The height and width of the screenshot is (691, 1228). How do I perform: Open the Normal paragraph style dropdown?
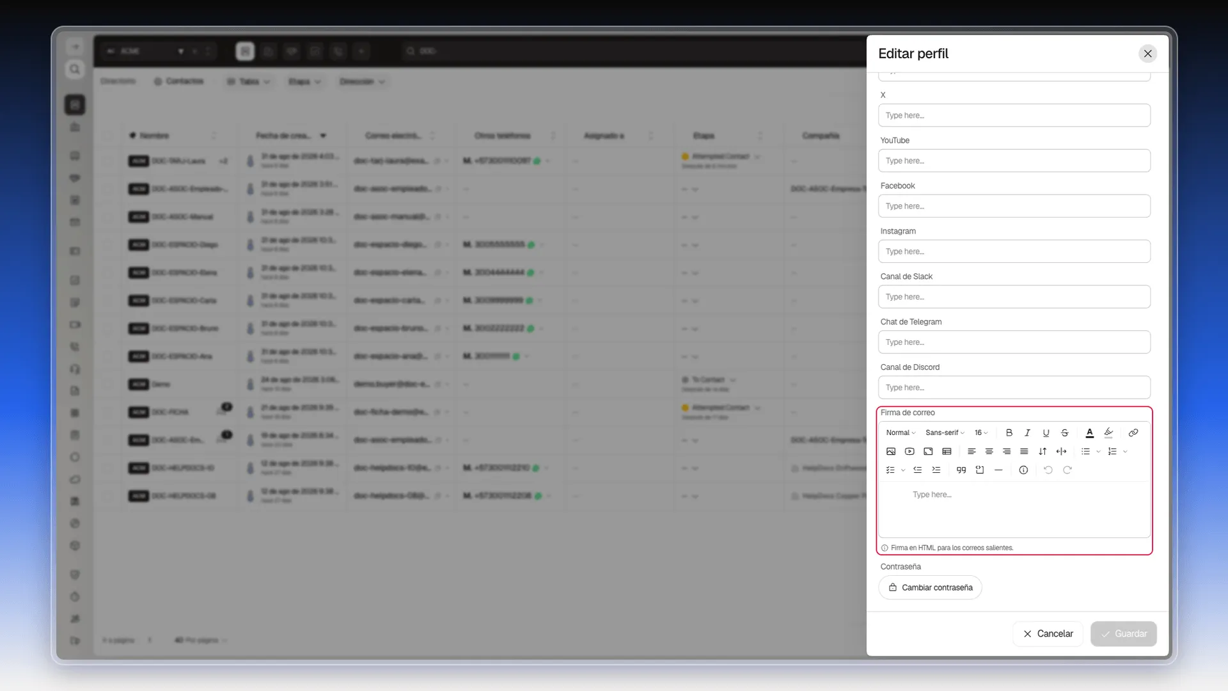point(901,433)
